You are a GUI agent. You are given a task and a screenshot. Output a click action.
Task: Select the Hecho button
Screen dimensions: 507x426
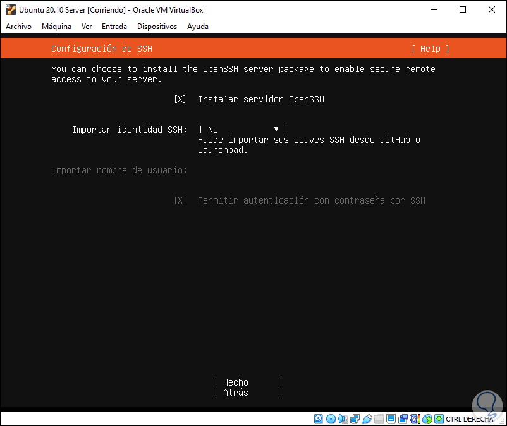pos(248,382)
